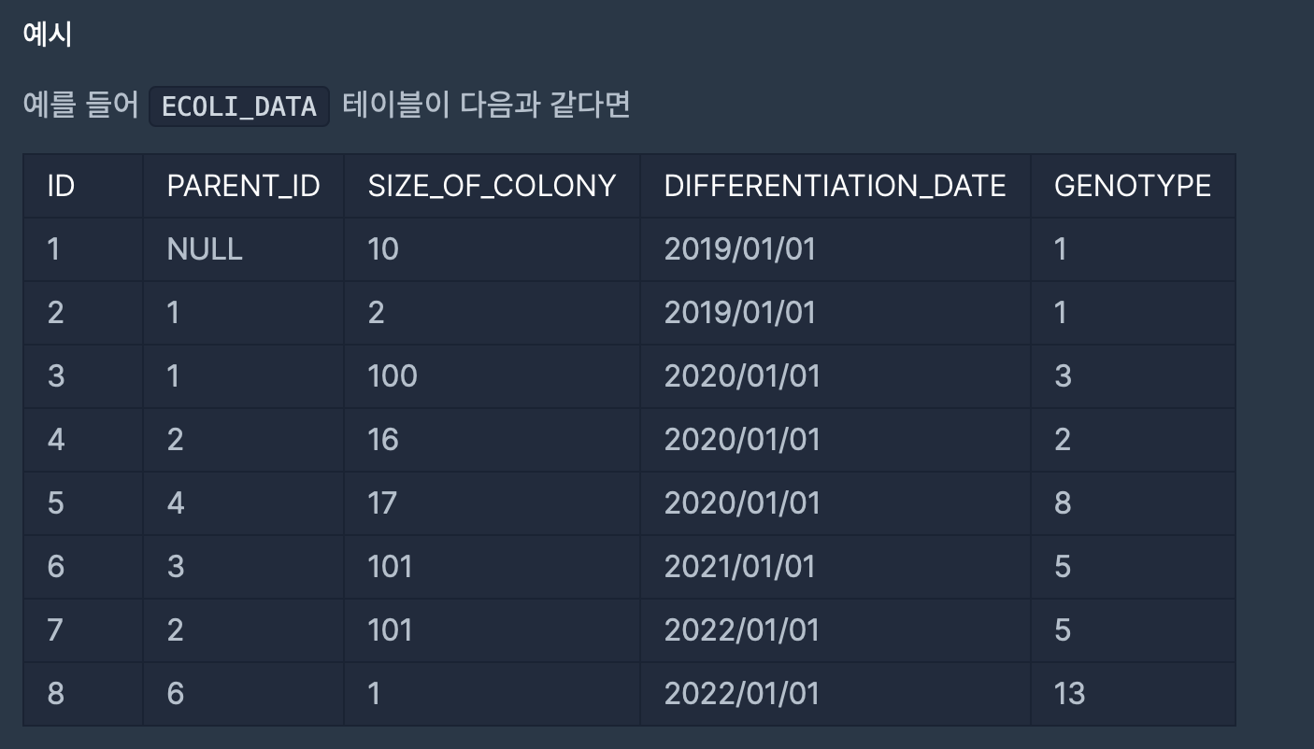Click the DIFFERENTIATION_DATE column header

pos(835,186)
